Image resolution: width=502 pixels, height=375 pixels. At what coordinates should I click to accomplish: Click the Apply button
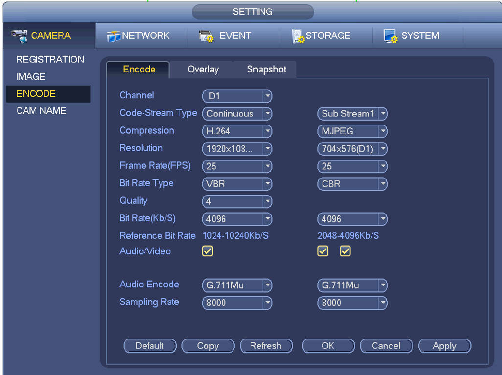click(x=445, y=346)
